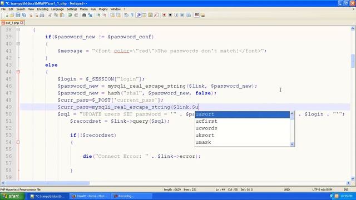The height and width of the screenshot is (200, 356).
Task: Toggle show all characters
Action: point(132,15)
